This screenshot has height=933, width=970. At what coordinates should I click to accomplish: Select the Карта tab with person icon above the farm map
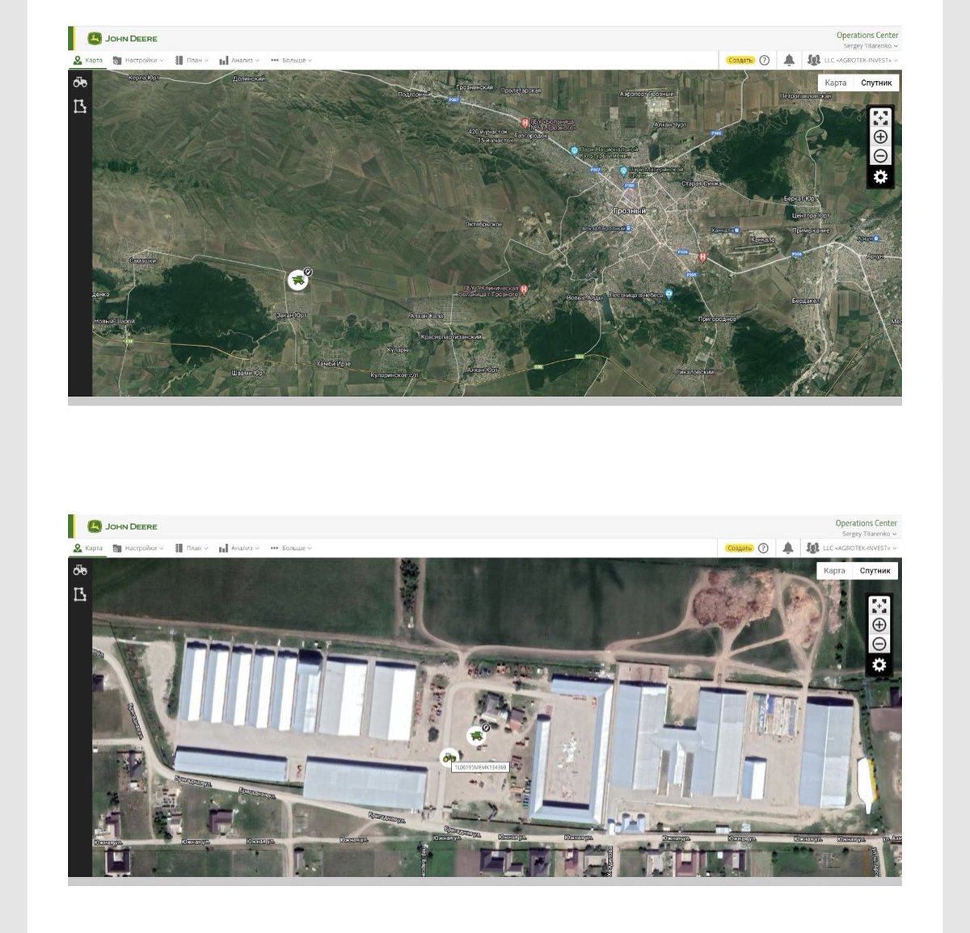pyautogui.click(x=88, y=548)
